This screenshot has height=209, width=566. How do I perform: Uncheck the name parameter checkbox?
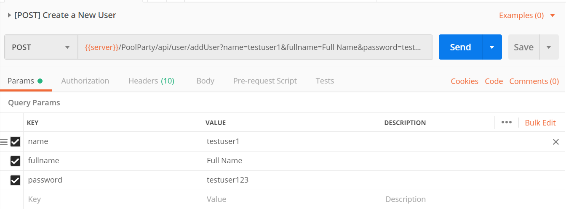[x=15, y=142]
